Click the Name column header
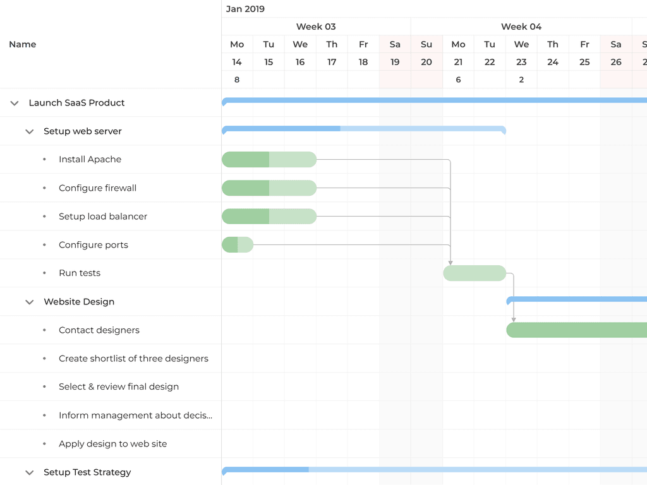This screenshot has width=647, height=485. pos(23,44)
